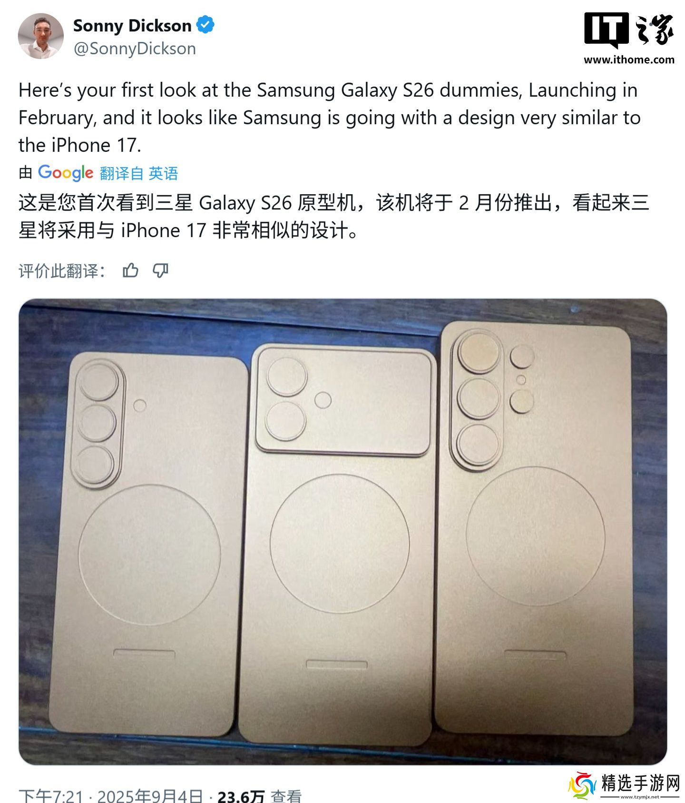Click the 翻译自 英语 link
The width and height of the screenshot is (685, 803).
pyautogui.click(x=139, y=173)
